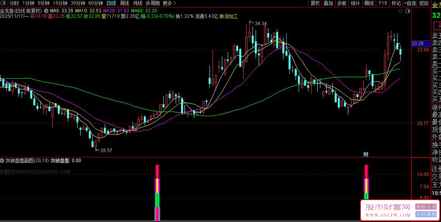
Task: Switch to 30分钟 period tab
Action: coord(78,3)
